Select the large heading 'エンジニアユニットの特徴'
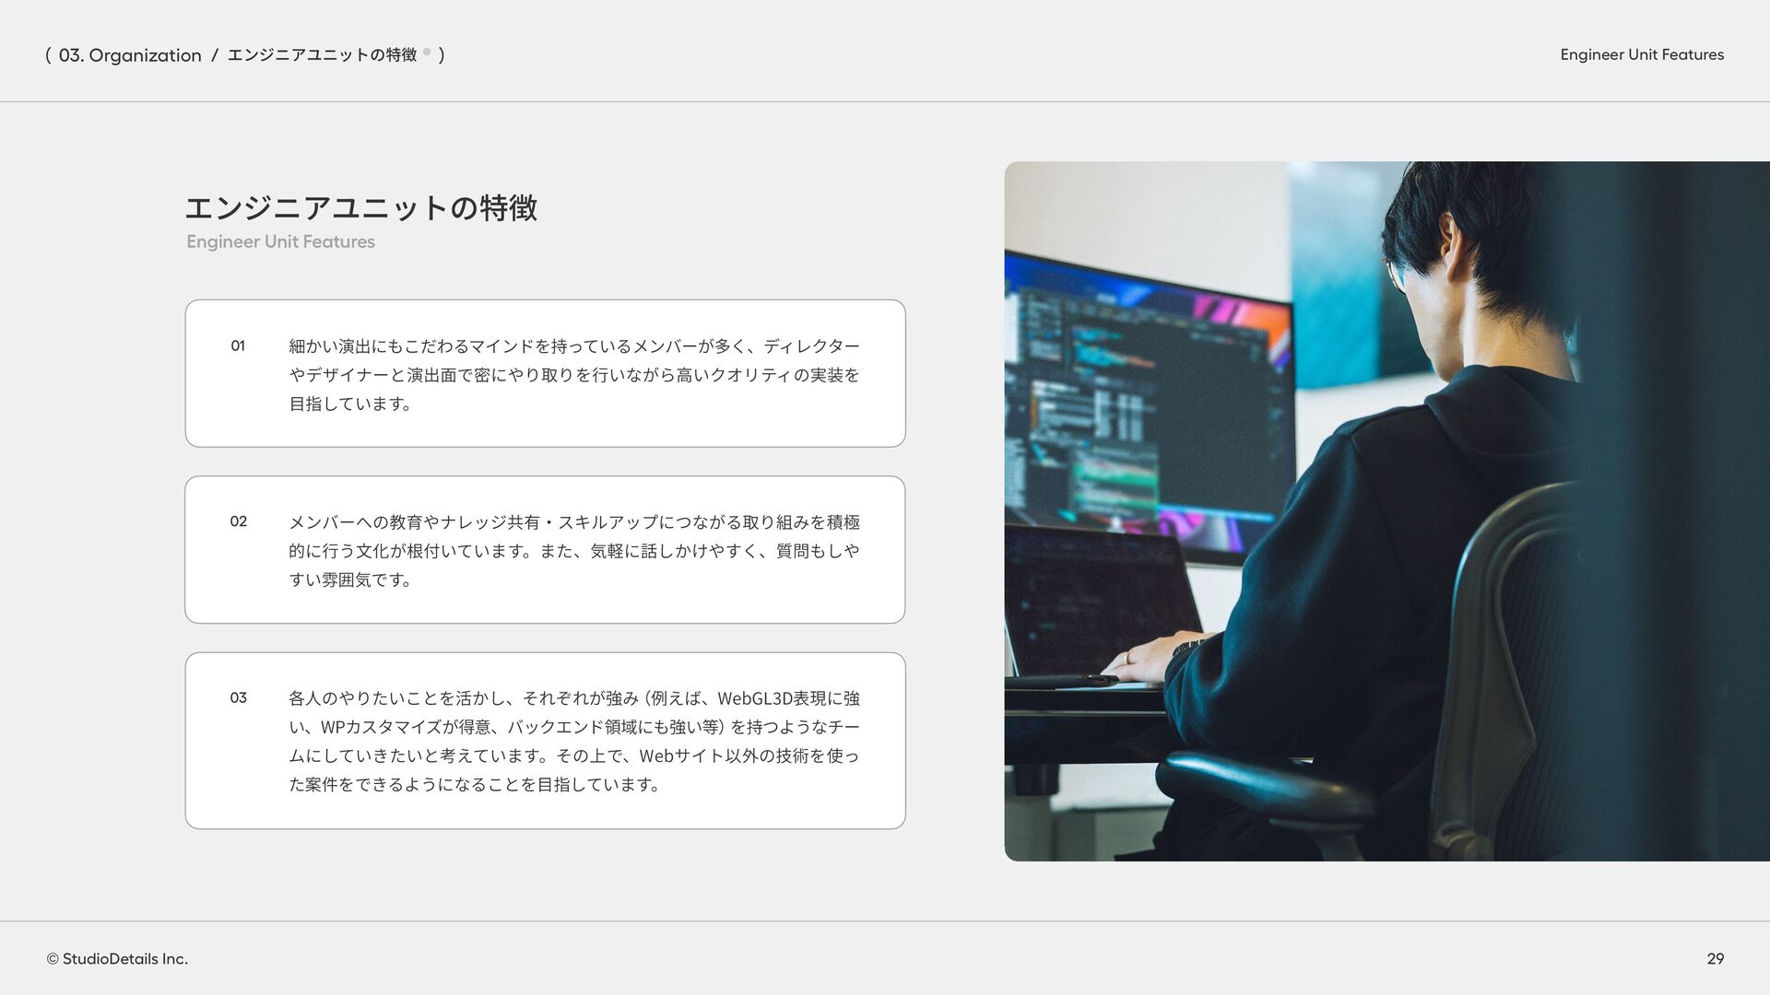 (360, 208)
